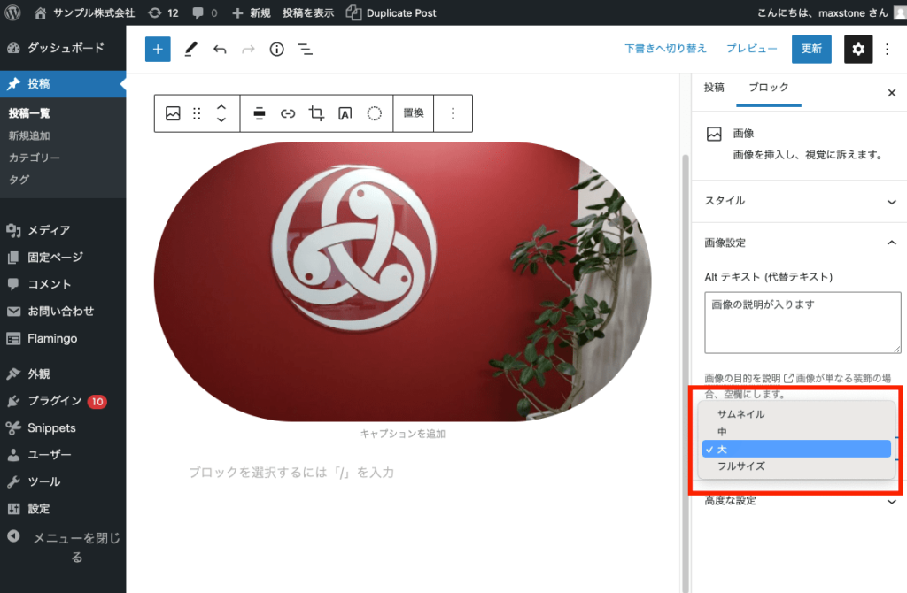The image size is (907, 593).
Task: Expand the スタイル panel
Action: tap(798, 201)
